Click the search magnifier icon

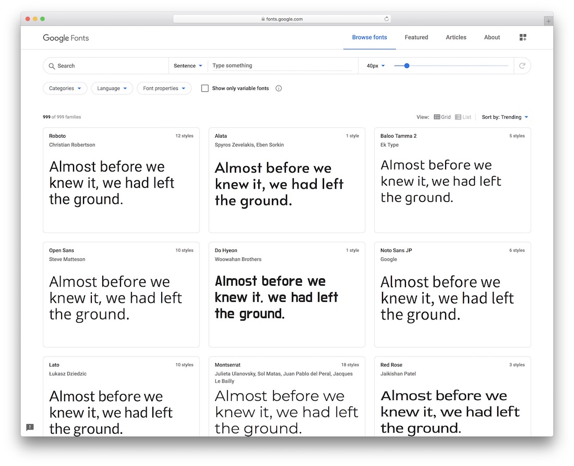tap(52, 66)
